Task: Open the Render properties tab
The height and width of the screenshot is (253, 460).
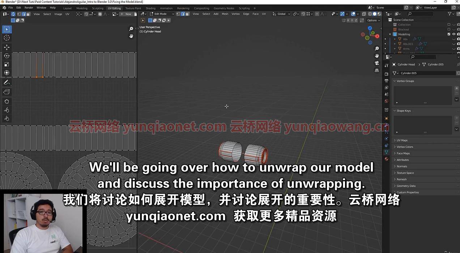Action: [386, 74]
